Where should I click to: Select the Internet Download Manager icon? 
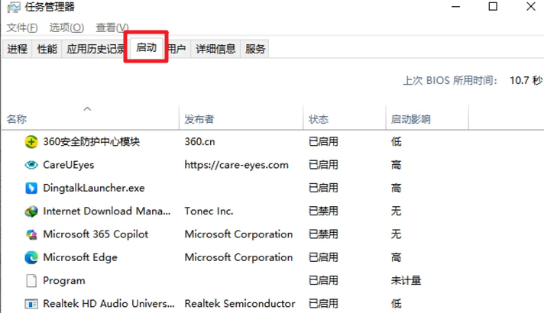pos(31,211)
